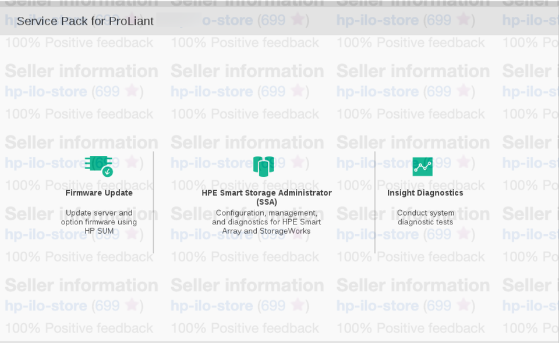This screenshot has height=343, width=559.
Task: Click the Seller information heading
Action: pos(82,70)
